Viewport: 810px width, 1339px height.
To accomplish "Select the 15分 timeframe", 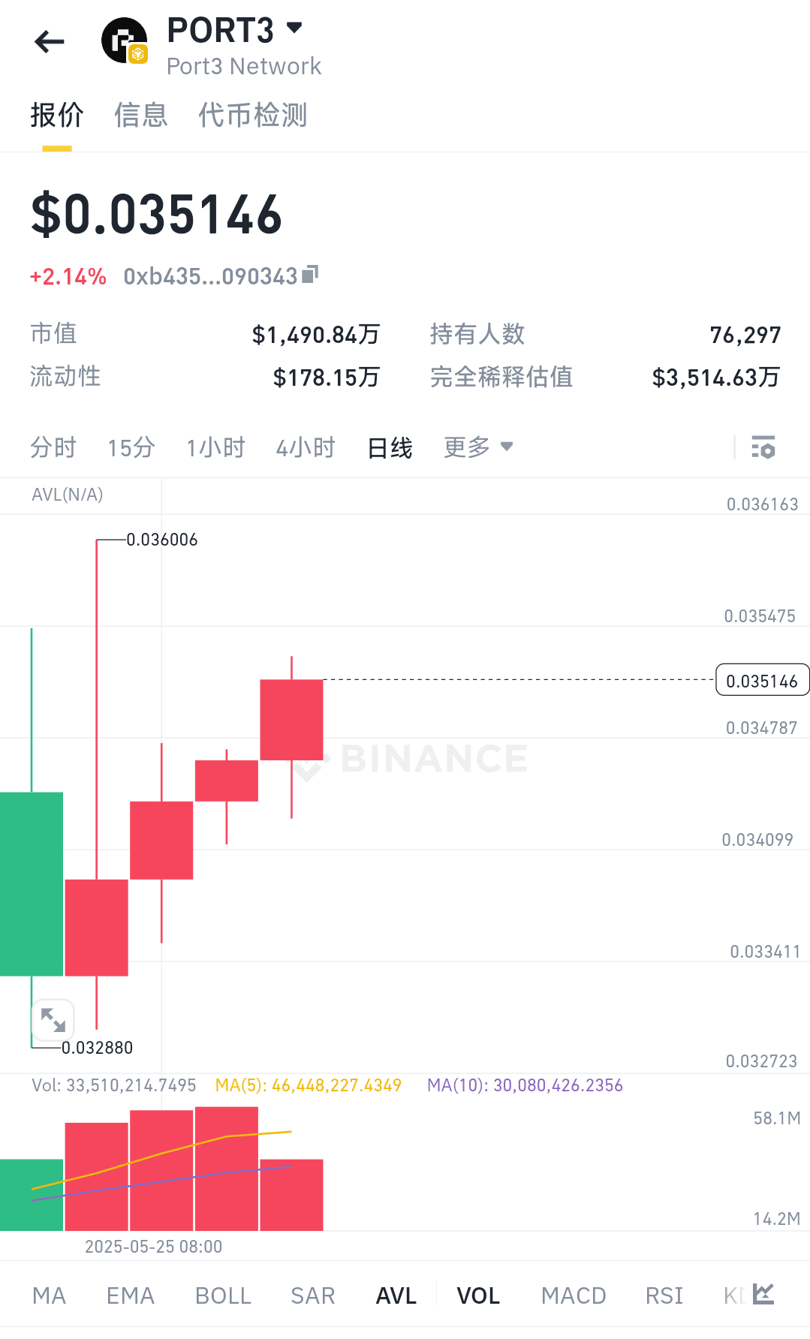I will tap(131, 447).
